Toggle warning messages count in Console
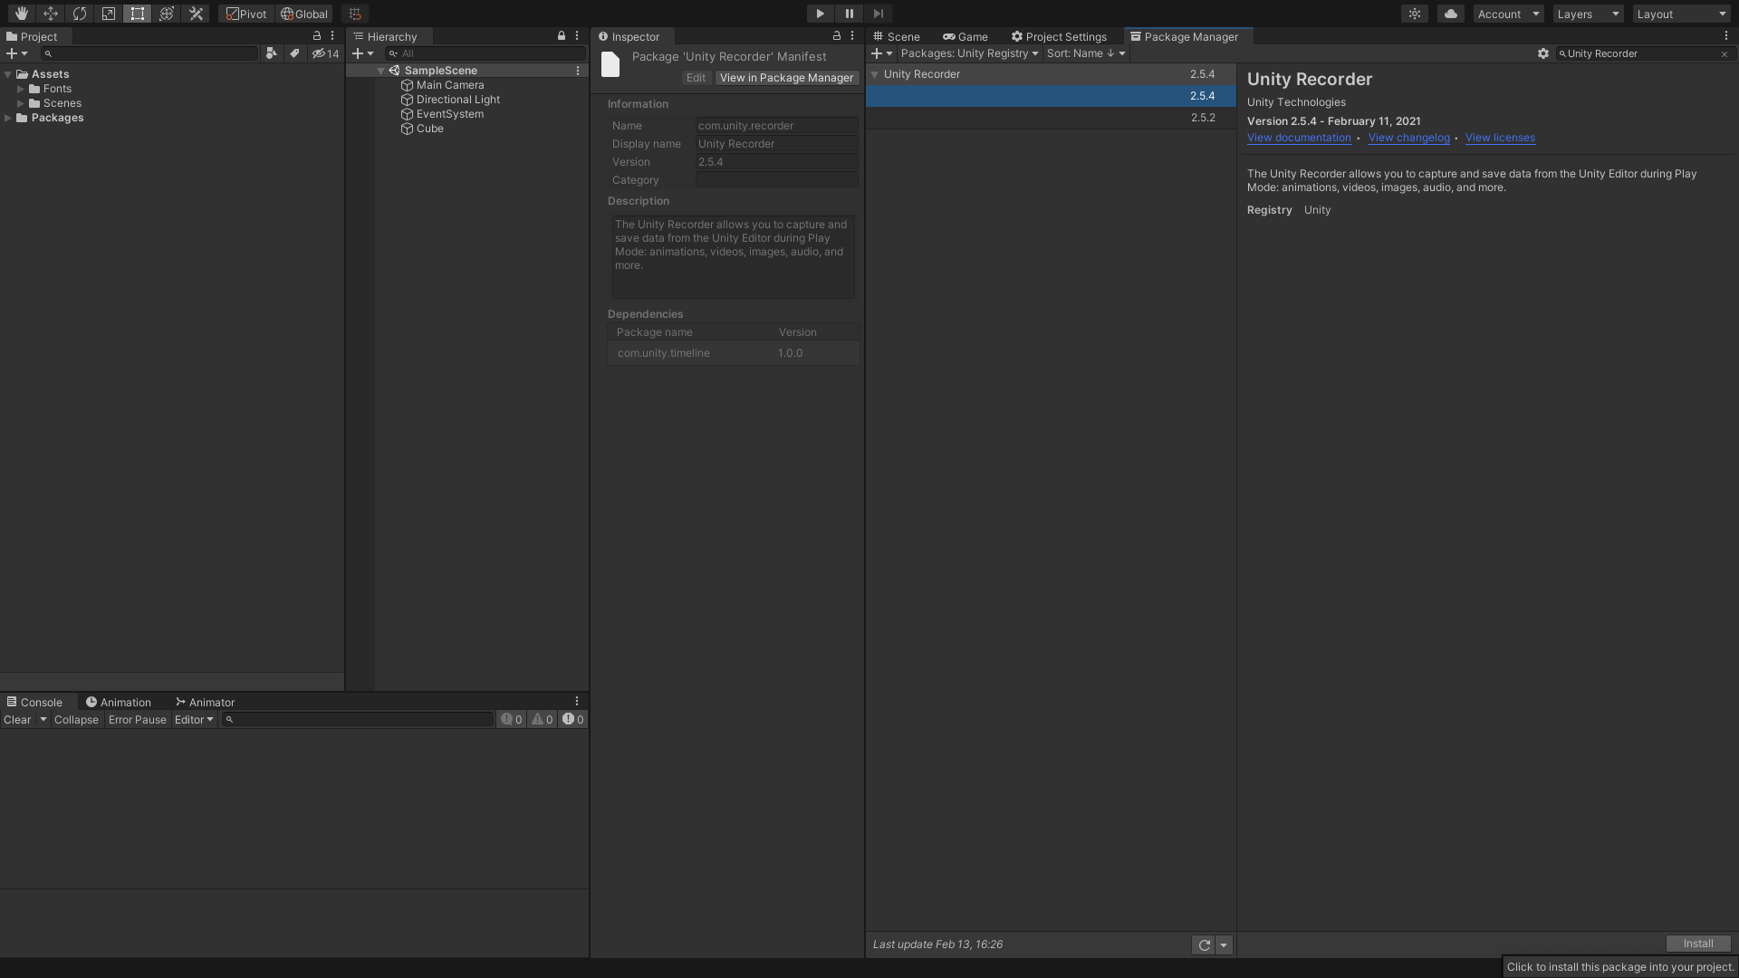This screenshot has height=978, width=1739. 543,720
